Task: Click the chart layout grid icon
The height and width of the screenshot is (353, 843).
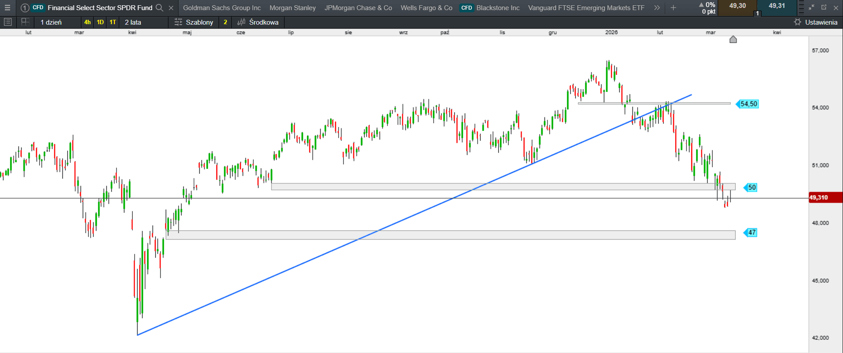Action: pyautogui.click(x=26, y=22)
